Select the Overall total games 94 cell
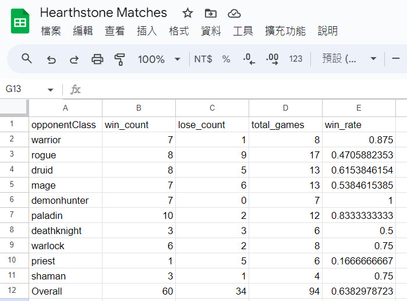The height and width of the screenshot is (301, 407). [285, 291]
